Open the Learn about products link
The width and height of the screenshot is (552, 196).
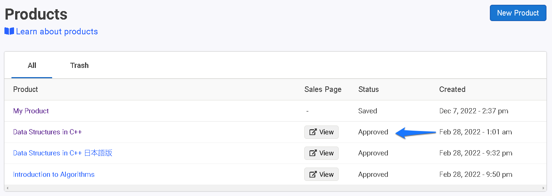click(57, 31)
